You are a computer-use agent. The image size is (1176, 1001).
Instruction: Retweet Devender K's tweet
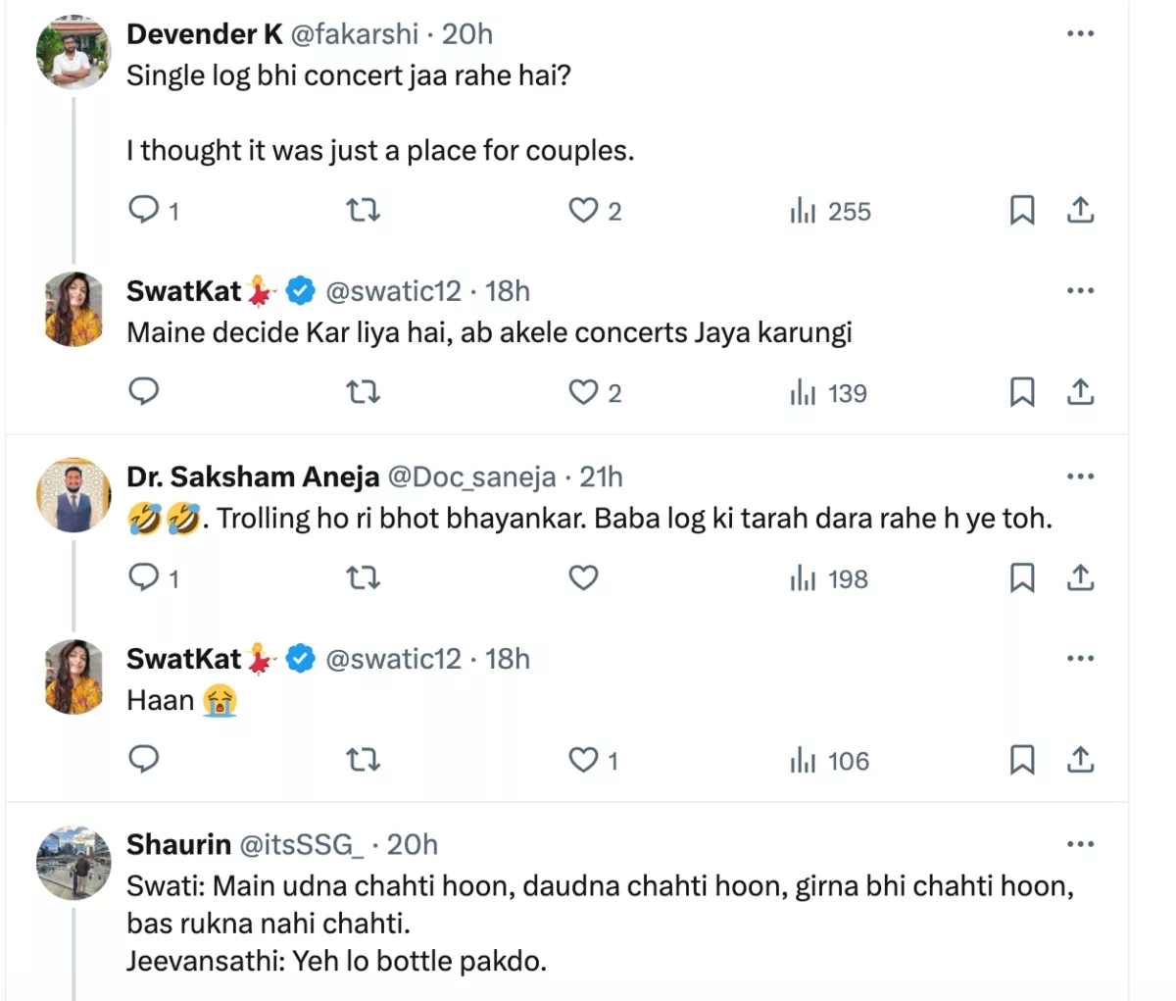(364, 210)
